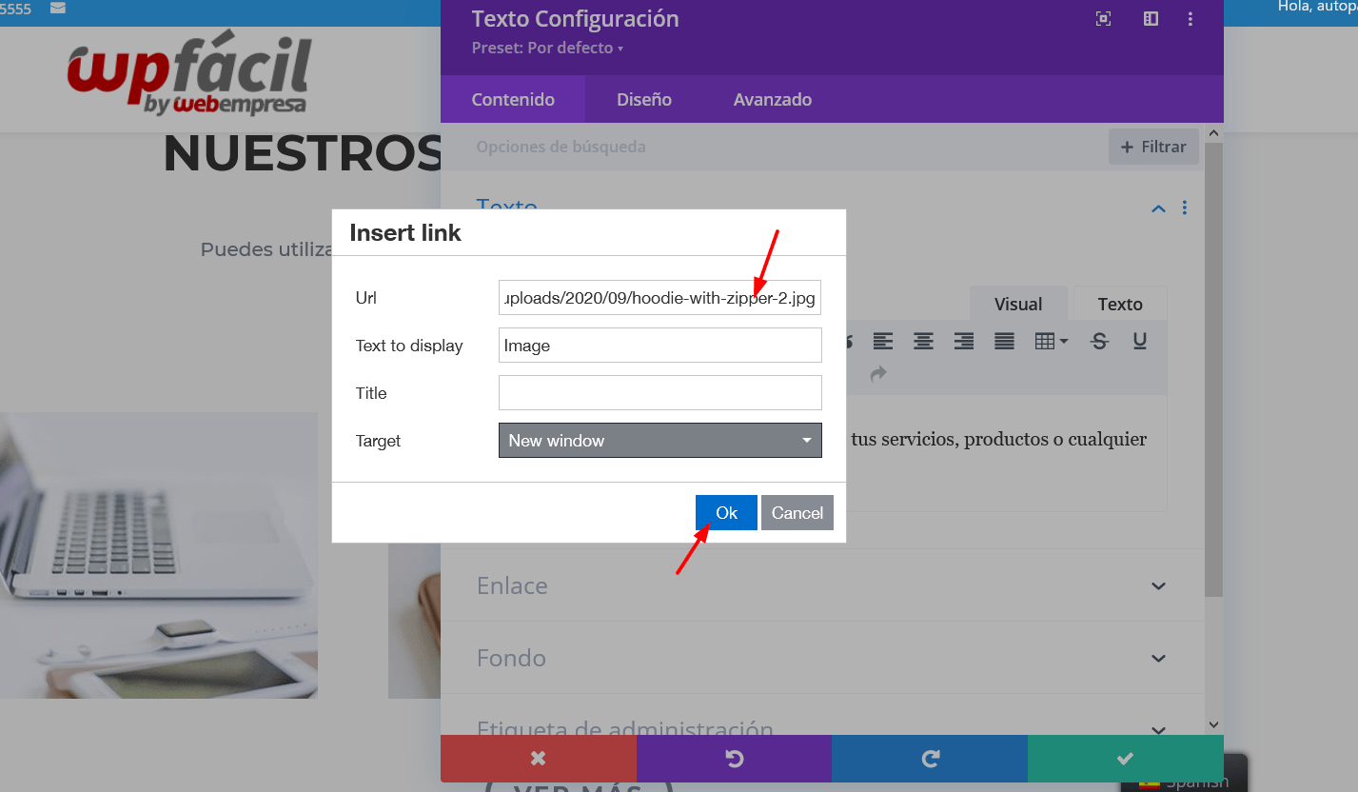The image size is (1358, 792).
Task: Center-align text in editor toolbar
Action: coord(923,341)
